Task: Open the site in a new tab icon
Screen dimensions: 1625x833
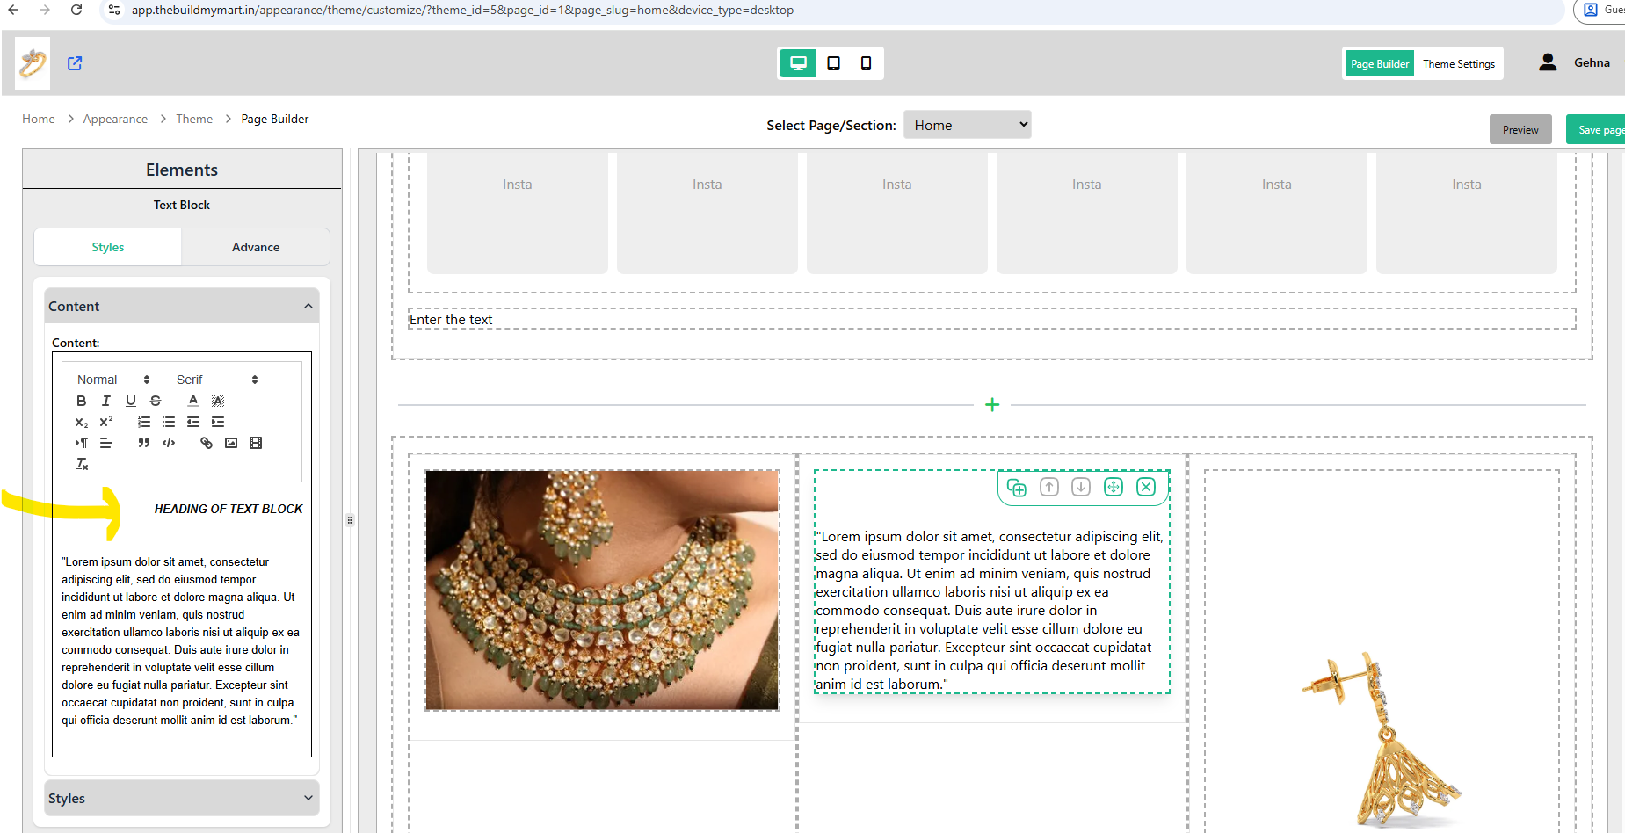Action: pos(75,63)
